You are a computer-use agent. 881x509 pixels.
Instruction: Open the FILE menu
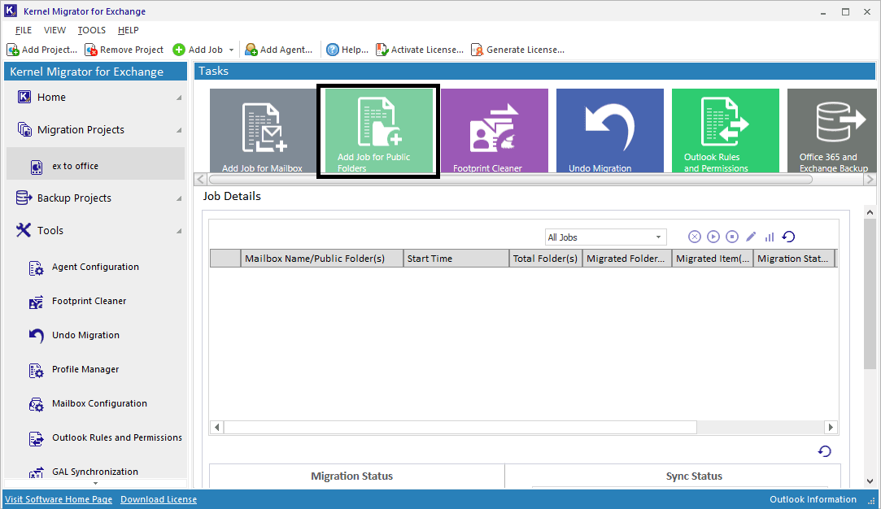[24, 30]
